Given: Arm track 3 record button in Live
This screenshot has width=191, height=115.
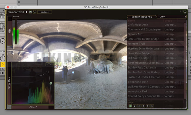Looking at the screenshot, I should coord(3,73).
